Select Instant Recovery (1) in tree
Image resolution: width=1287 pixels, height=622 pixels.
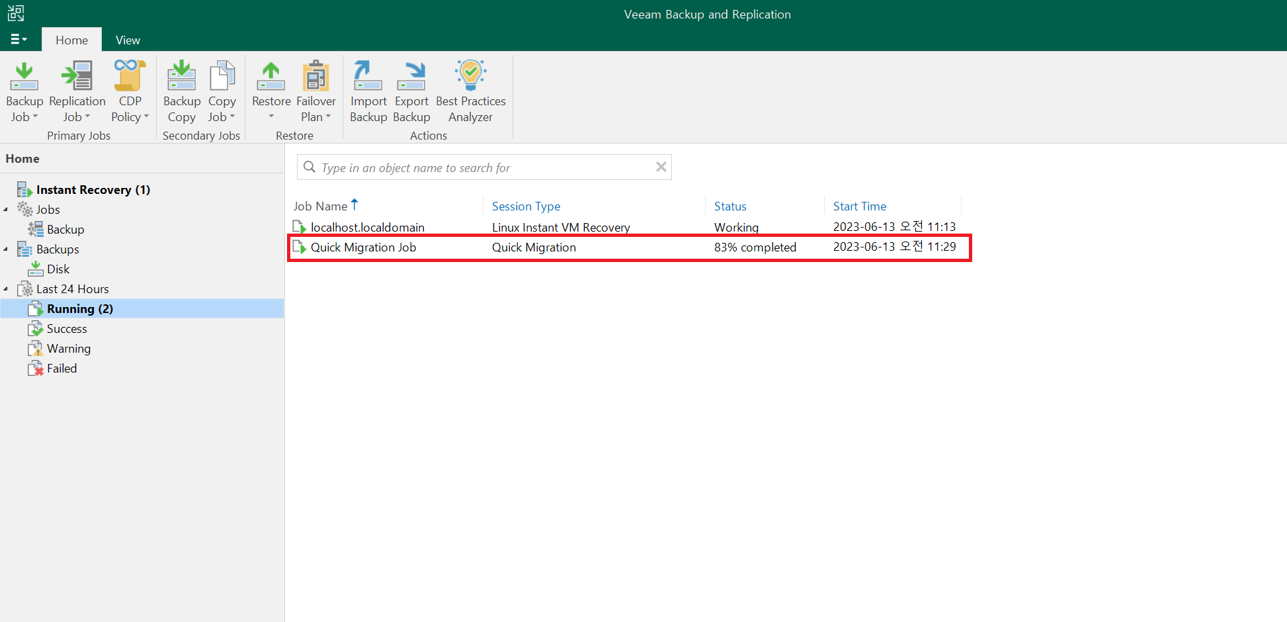93,190
